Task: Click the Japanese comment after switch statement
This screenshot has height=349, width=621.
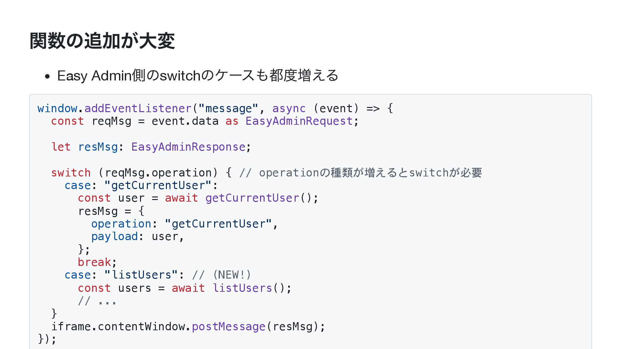Action: pyautogui.click(x=361, y=173)
